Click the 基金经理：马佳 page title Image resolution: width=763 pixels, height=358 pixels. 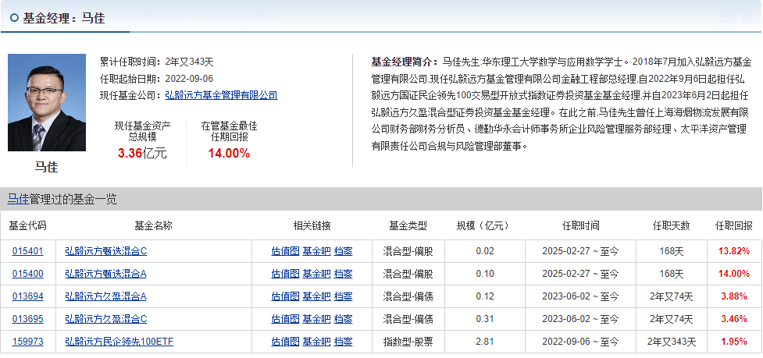pyautogui.click(x=64, y=18)
